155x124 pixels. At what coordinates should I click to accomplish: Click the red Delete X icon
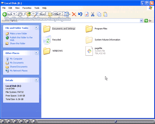coord(74,14)
